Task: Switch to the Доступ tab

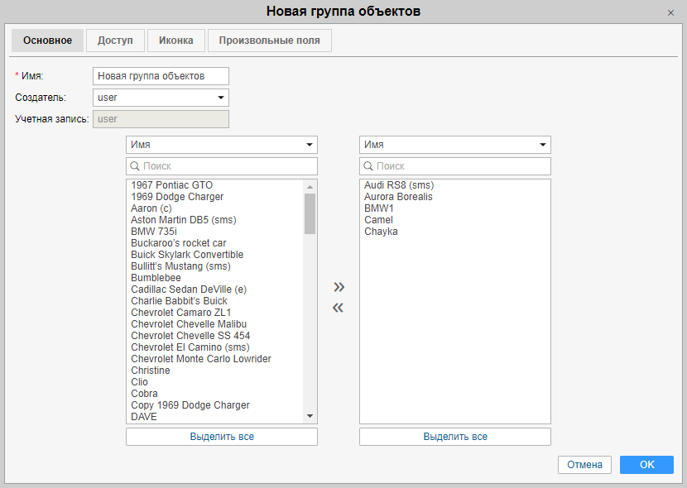Action: tap(115, 41)
